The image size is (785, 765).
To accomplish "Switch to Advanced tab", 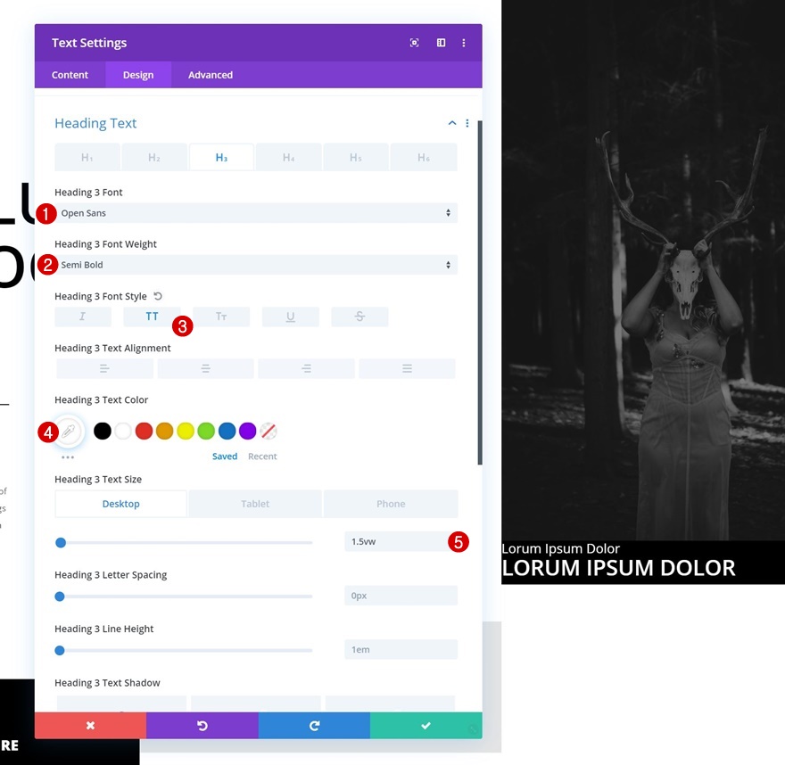I will (x=211, y=75).
